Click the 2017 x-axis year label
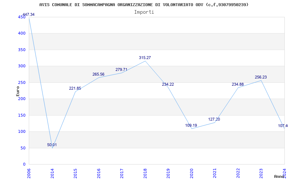This screenshot has width=288, height=180. pyautogui.click(x=122, y=173)
